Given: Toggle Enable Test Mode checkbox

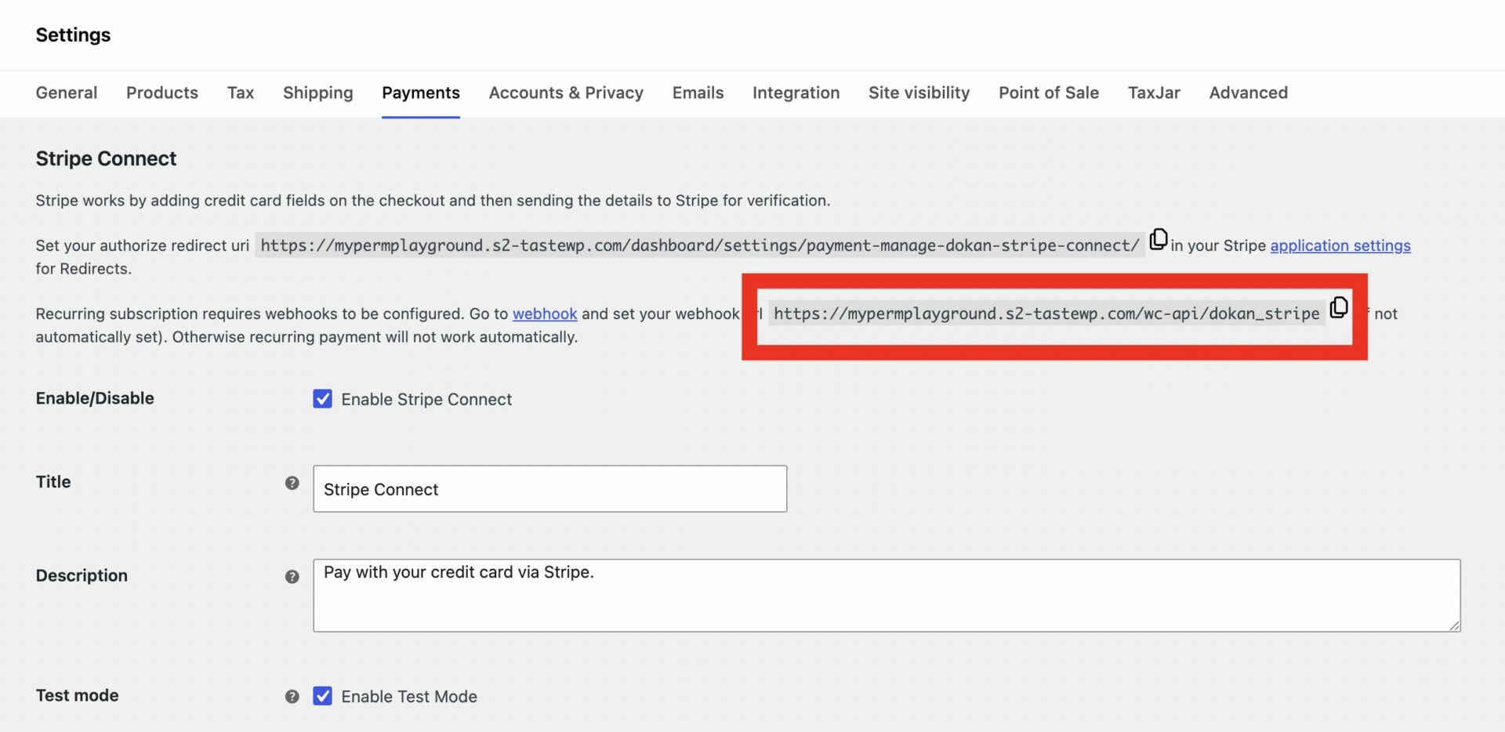Looking at the screenshot, I should coord(322,696).
